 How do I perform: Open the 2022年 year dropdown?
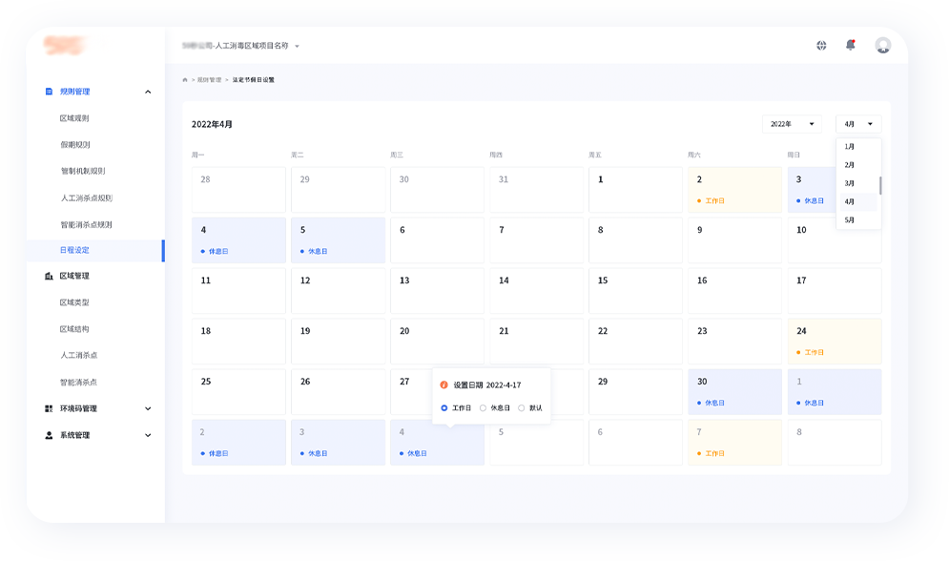pos(792,124)
